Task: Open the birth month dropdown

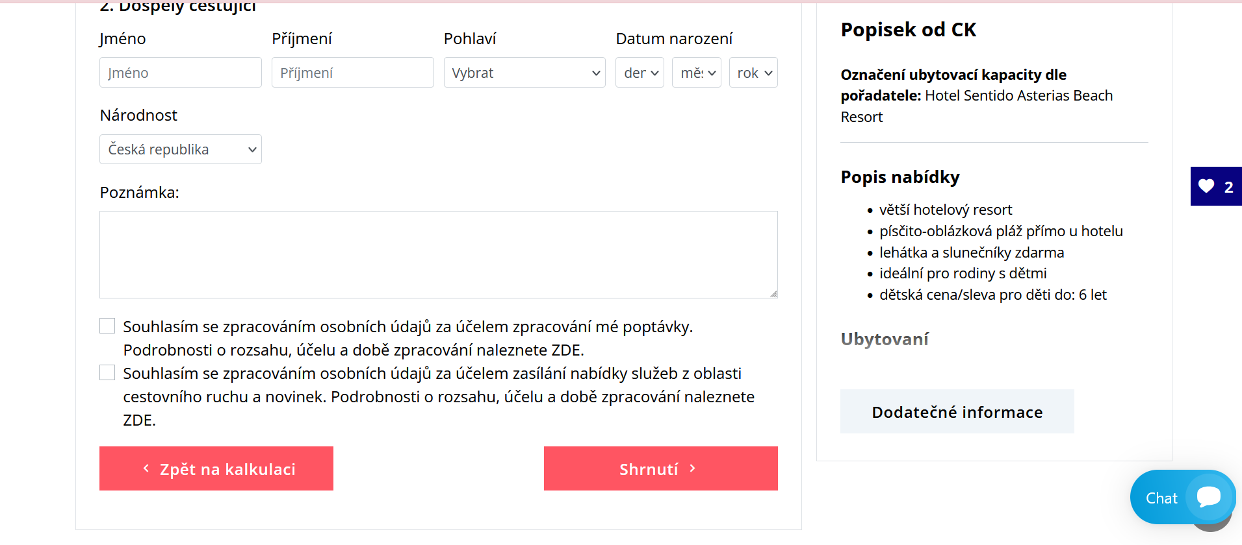Action: click(x=697, y=73)
